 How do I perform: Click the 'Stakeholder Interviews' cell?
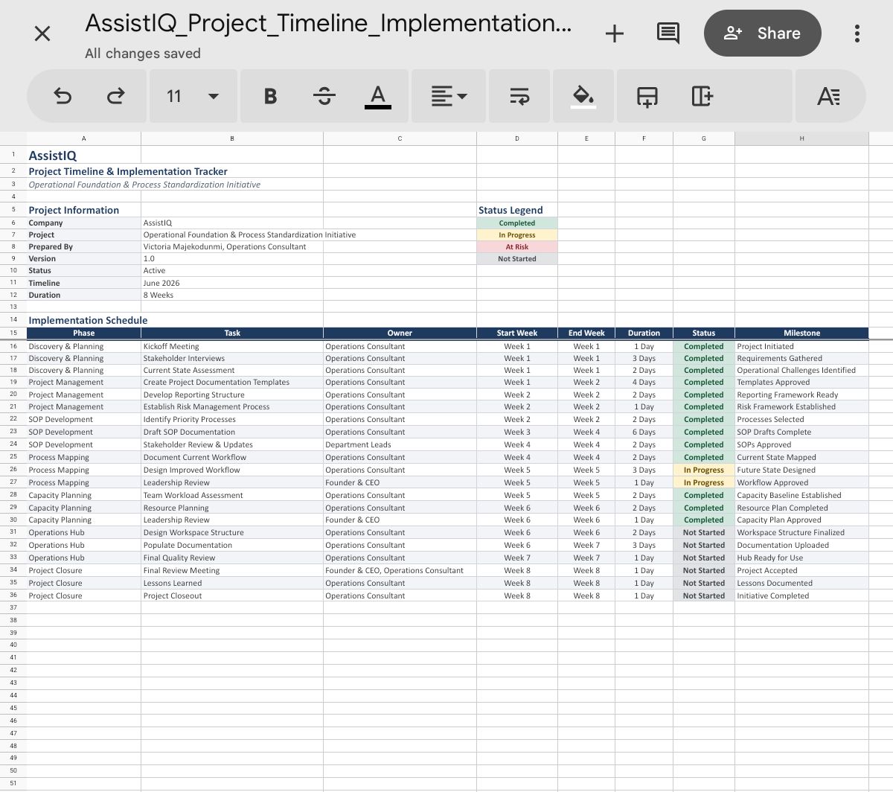point(232,358)
